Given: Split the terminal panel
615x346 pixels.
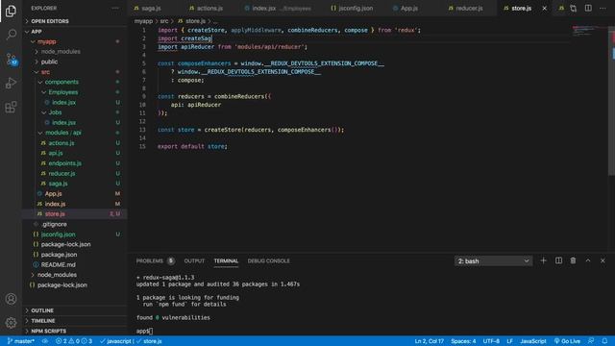Looking at the screenshot, I should click(x=558, y=260).
